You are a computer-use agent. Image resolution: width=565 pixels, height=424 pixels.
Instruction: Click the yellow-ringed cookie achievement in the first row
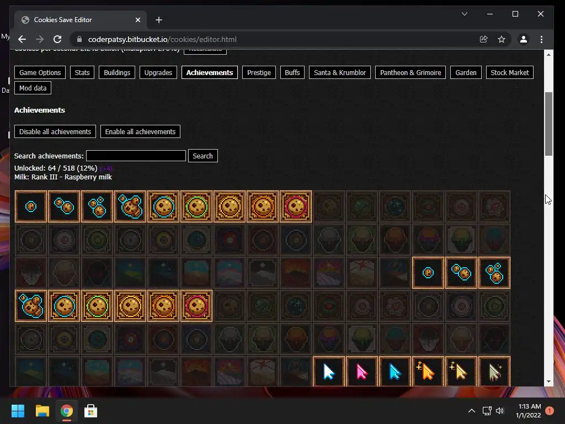click(230, 206)
